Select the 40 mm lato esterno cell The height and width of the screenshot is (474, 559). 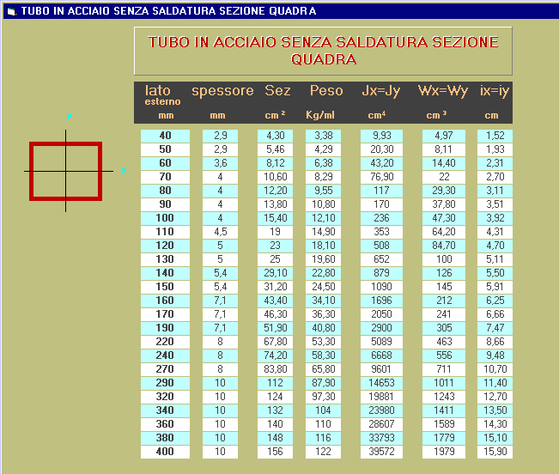[165, 136]
